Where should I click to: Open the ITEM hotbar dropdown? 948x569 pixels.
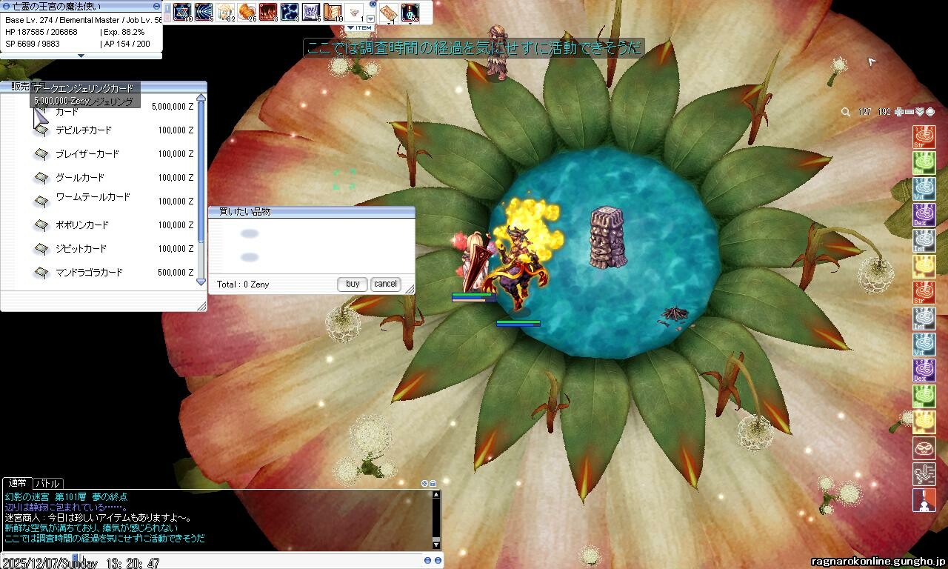tap(360, 28)
